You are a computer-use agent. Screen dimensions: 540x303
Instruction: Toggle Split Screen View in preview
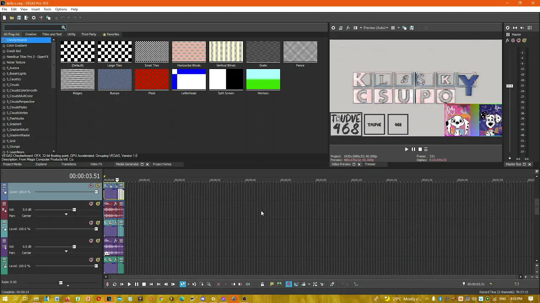[x=355, y=28]
